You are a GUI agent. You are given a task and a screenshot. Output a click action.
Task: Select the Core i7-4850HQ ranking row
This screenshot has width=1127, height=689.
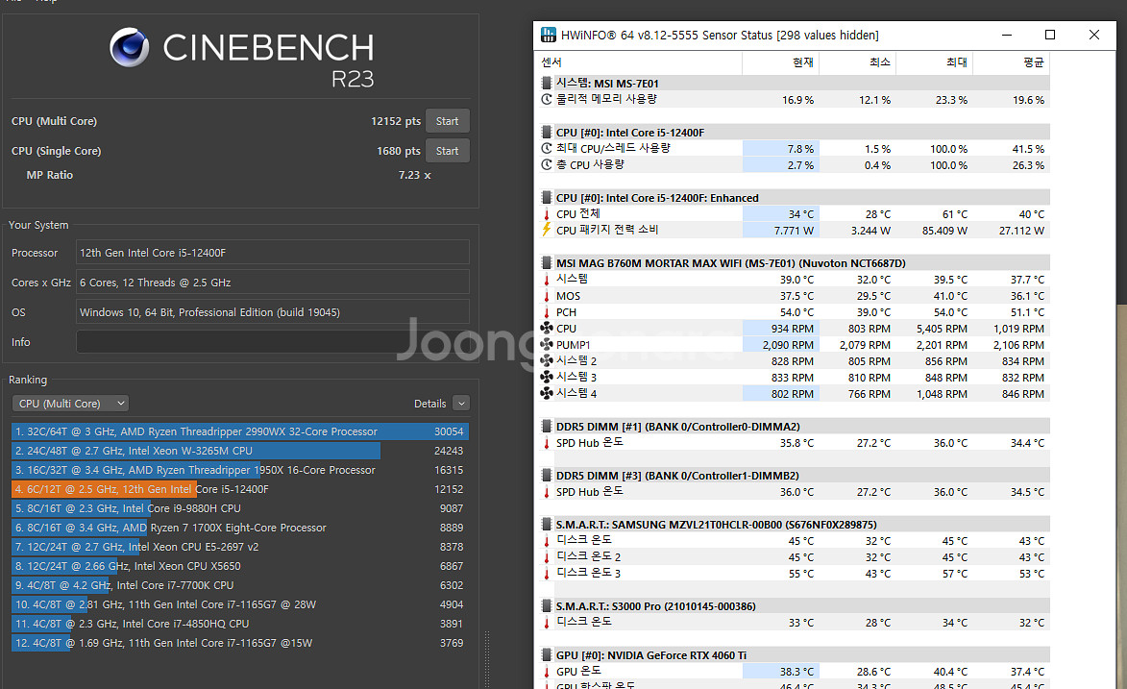click(240, 624)
